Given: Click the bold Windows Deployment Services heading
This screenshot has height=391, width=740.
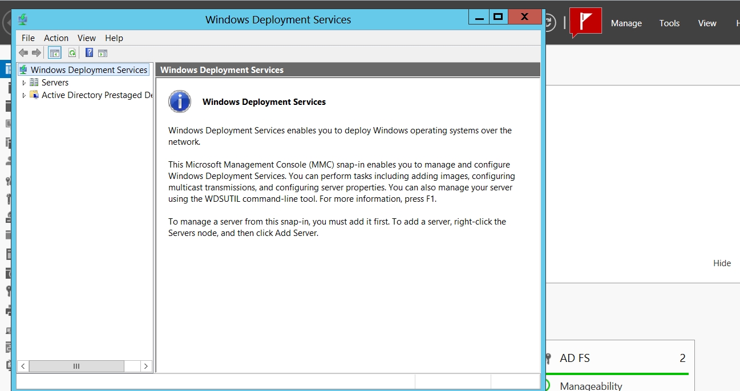Looking at the screenshot, I should pyautogui.click(x=264, y=102).
